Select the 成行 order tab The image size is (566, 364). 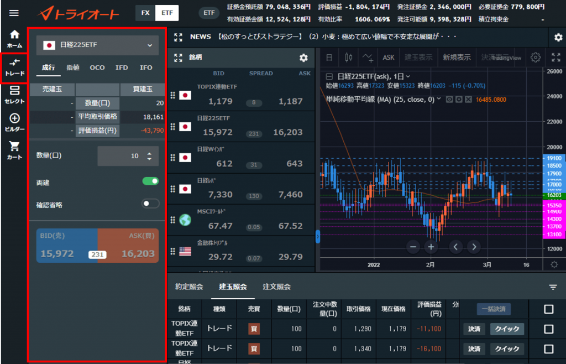(49, 67)
